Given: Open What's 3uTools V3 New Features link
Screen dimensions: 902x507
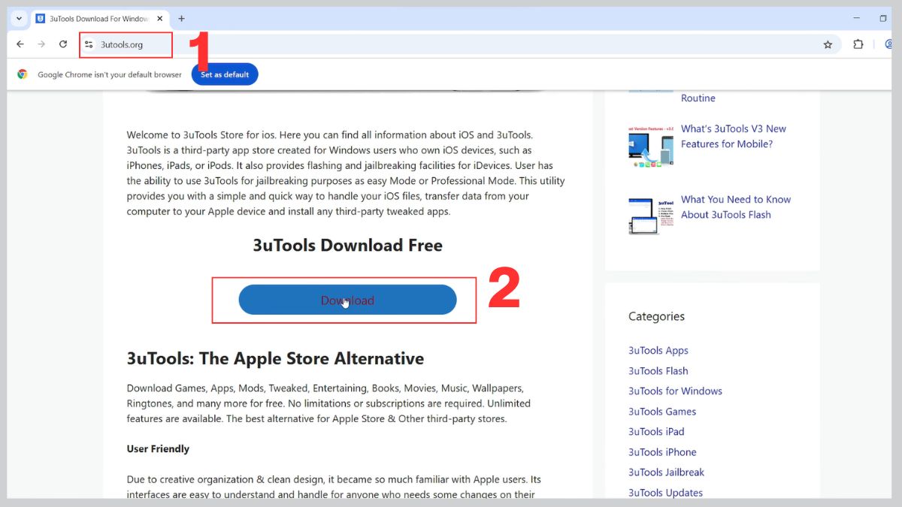Looking at the screenshot, I should pyautogui.click(x=734, y=136).
